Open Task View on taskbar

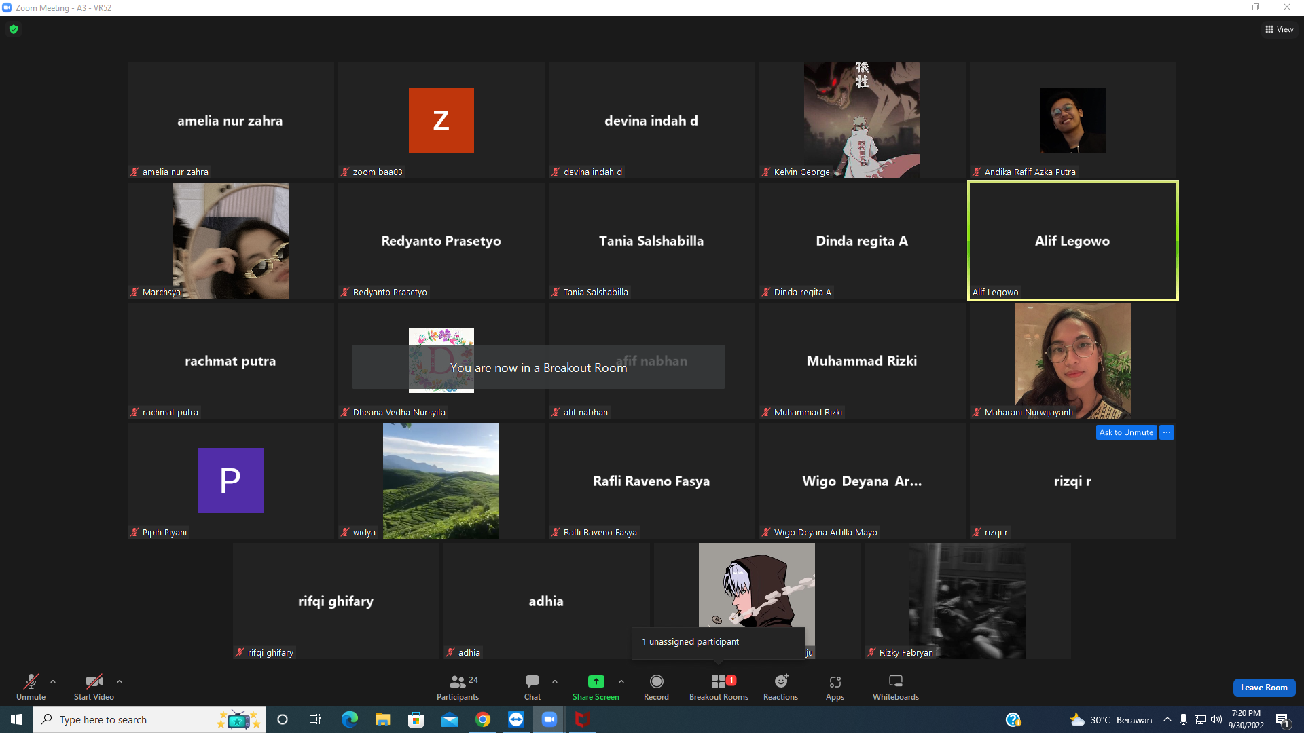click(315, 719)
